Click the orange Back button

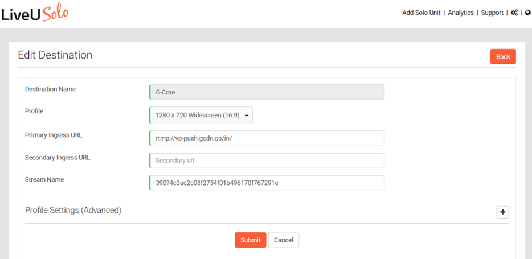(x=503, y=56)
